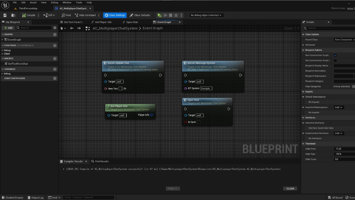Navigate forward in graph history
The width and height of the screenshot is (355, 200).
pos(79,28)
